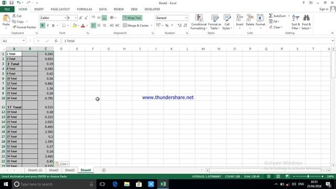Open the Help question mark button

(x=303, y=3)
